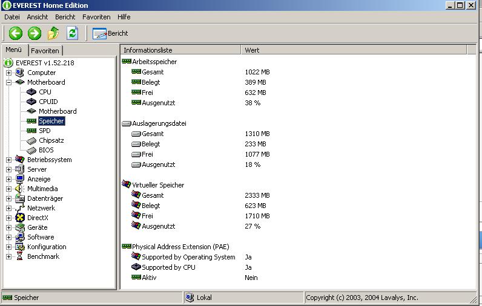Click the DirectX yellow X icon
The height and width of the screenshot is (306, 482).
tap(19, 218)
